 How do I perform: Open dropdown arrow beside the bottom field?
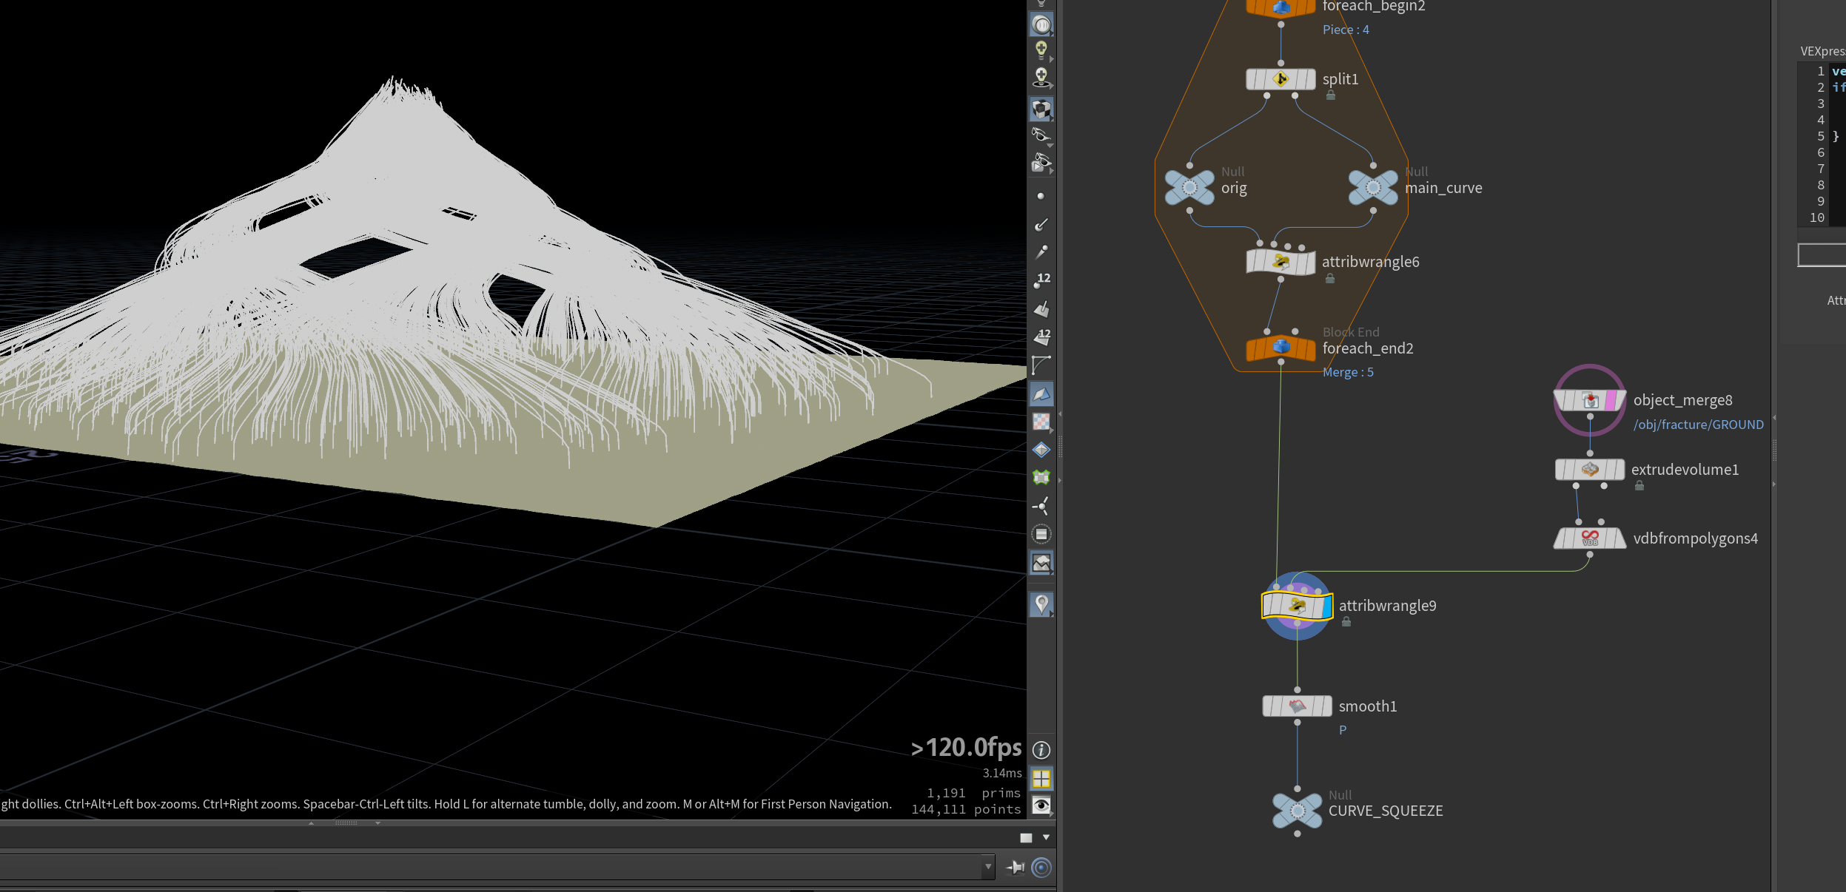[x=988, y=867]
